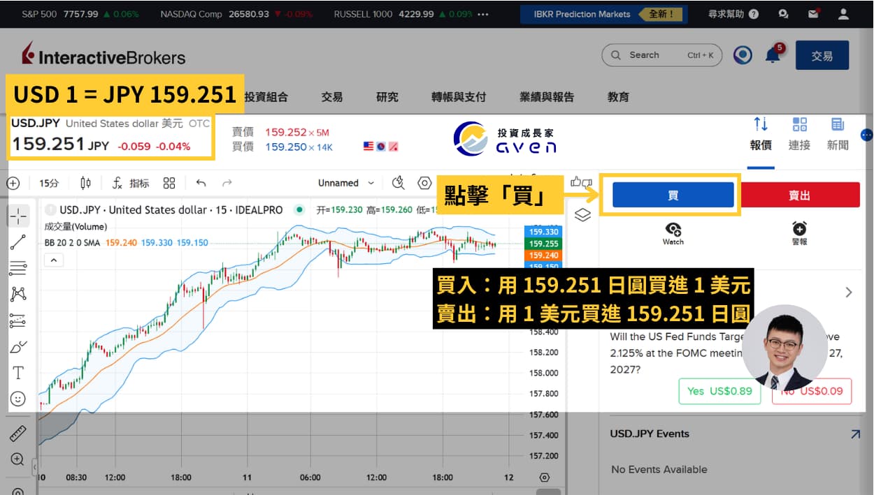This screenshot has height=495, width=874.
Task: Open the circular IBKR assistant icon
Action: tap(743, 55)
